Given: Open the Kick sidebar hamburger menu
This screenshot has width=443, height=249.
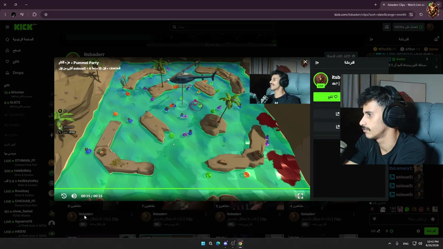Looking at the screenshot, I should point(7,27).
